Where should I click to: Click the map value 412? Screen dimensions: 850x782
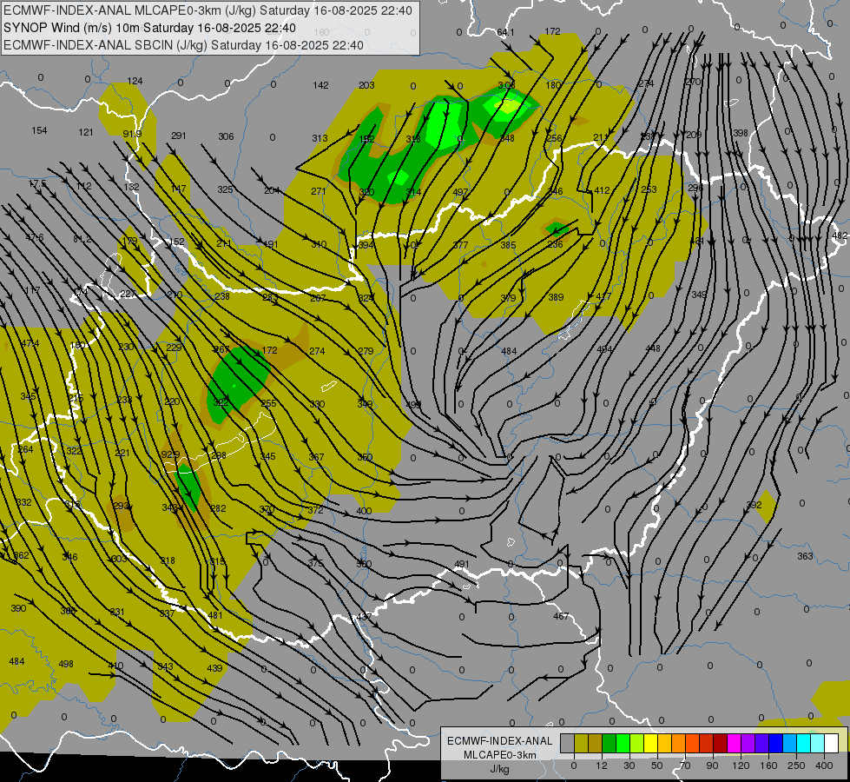point(602,190)
